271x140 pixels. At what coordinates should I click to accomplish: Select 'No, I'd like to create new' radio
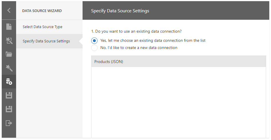[x=94, y=48]
